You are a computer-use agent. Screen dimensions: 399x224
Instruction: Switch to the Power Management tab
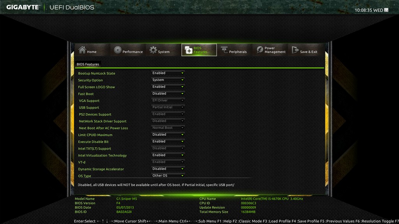click(270, 50)
